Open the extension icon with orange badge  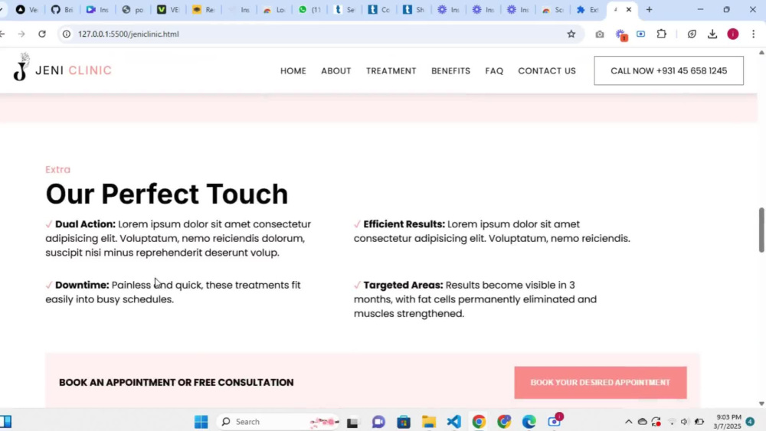coord(620,34)
